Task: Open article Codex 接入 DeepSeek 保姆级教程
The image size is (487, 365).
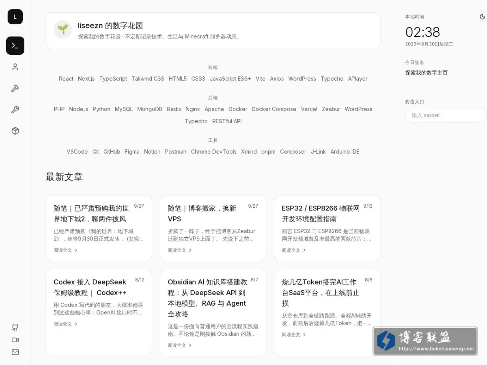Action: [90, 287]
